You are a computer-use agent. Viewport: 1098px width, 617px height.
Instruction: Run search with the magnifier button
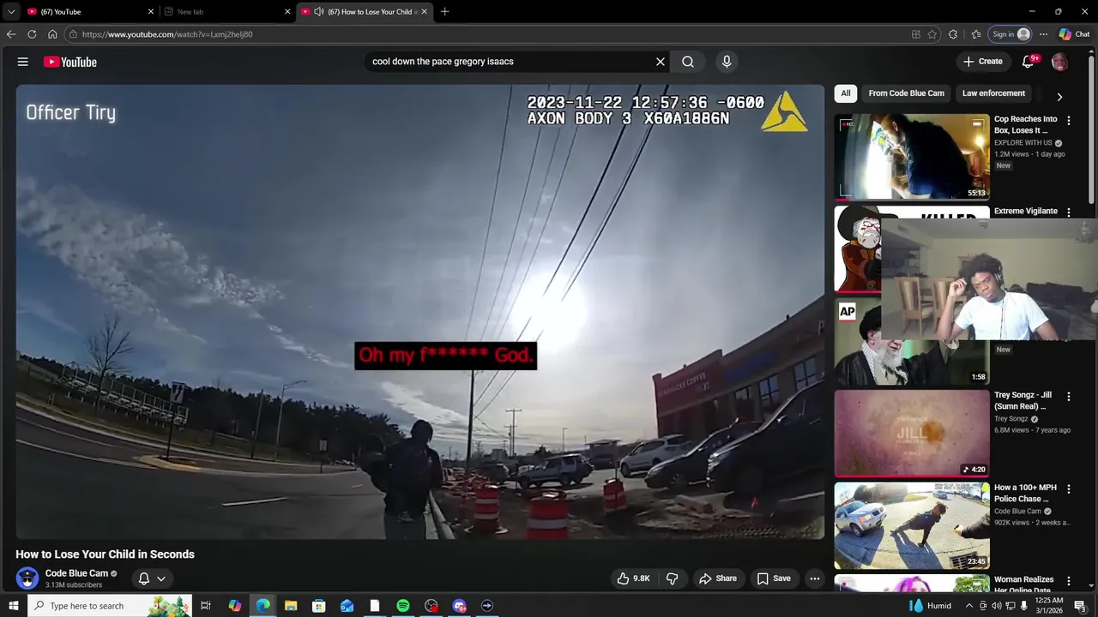688,62
